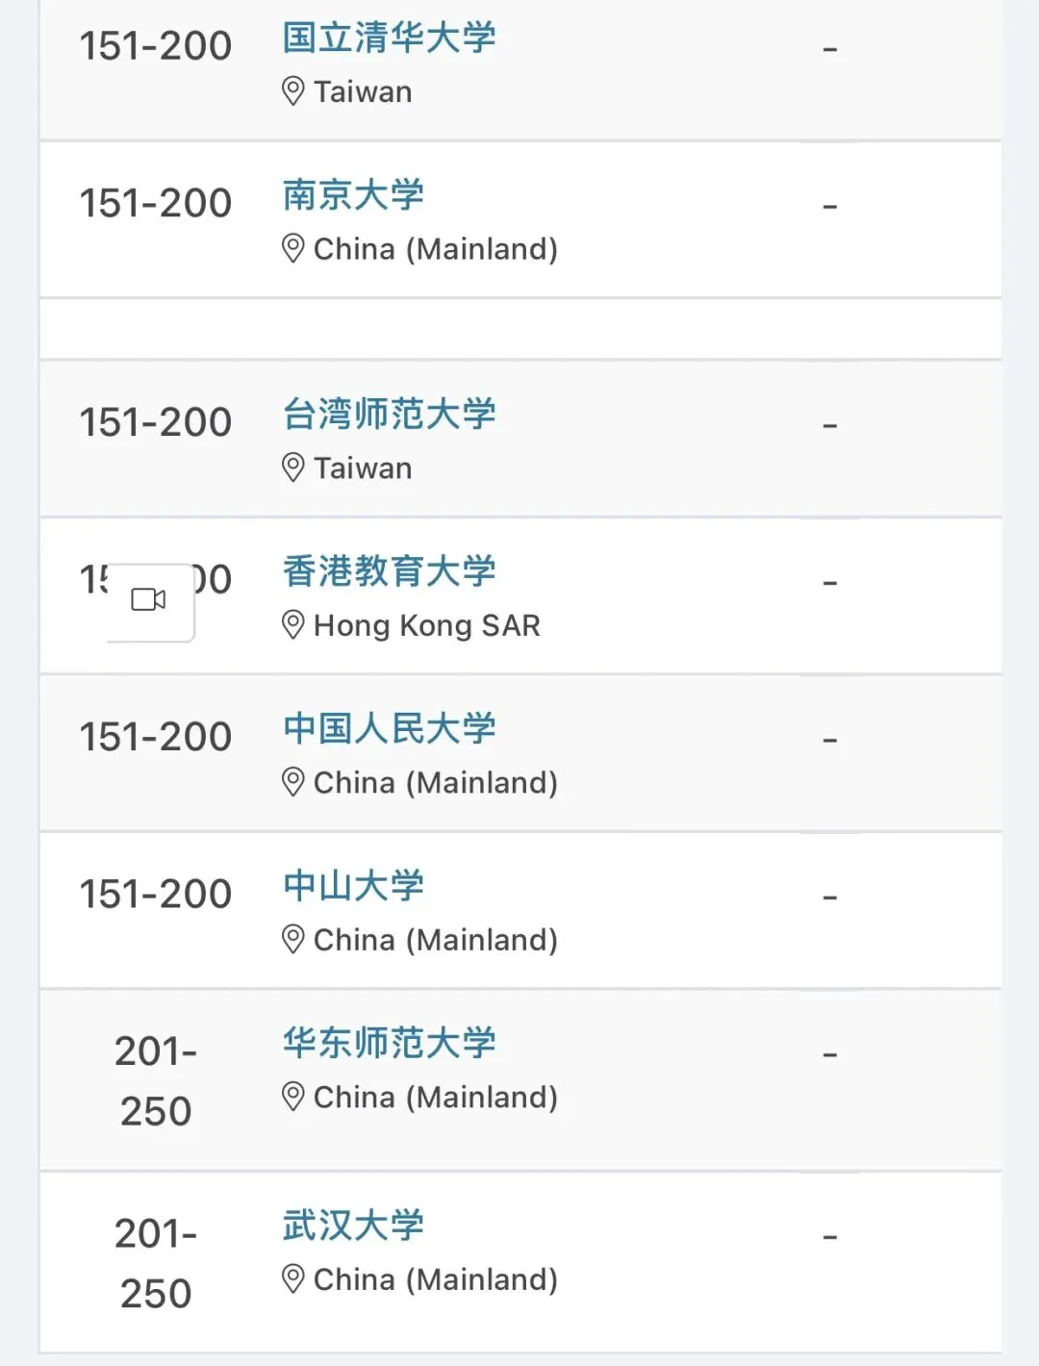Click location pin under 华东师范大学

point(293,1097)
